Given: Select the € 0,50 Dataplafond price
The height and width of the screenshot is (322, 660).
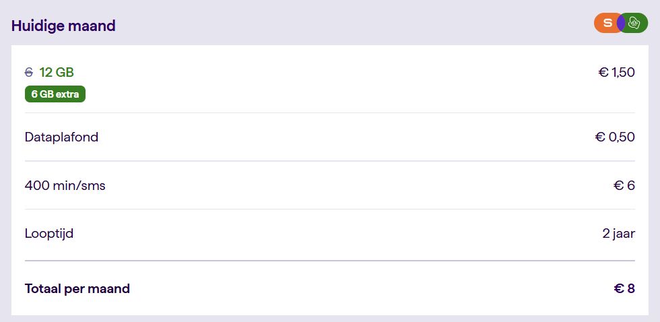Looking at the screenshot, I should tap(615, 137).
